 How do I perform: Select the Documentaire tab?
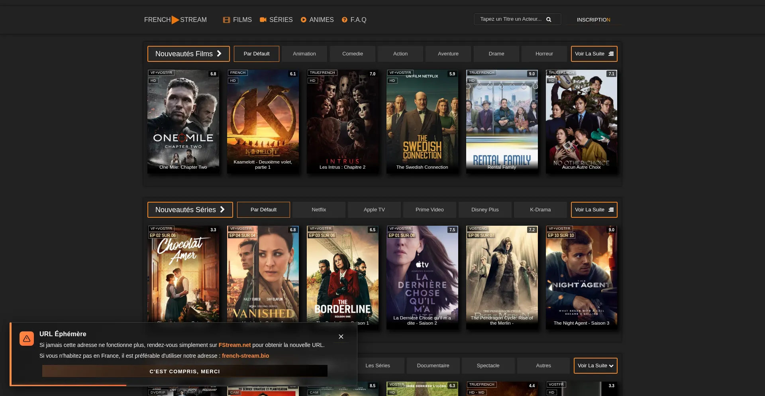click(x=433, y=366)
